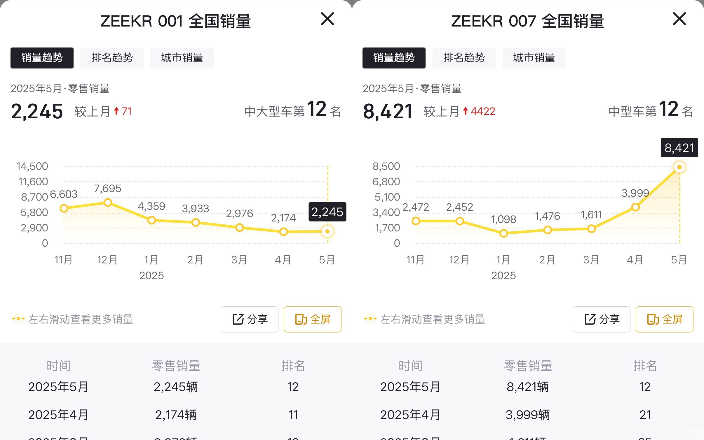Click the swipe hint icon under ZEEKR 001 chart
This screenshot has width=704, height=440.
coord(18,319)
